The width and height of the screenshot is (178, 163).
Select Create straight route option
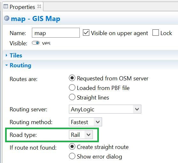[x=72, y=146]
